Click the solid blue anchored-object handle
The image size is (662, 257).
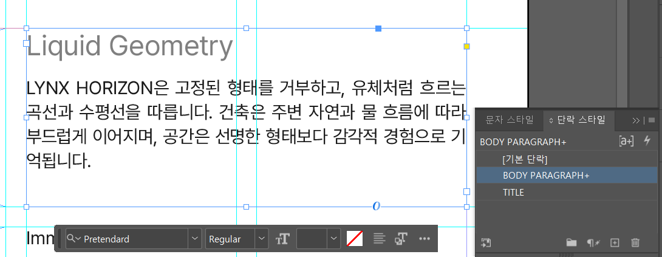379,29
